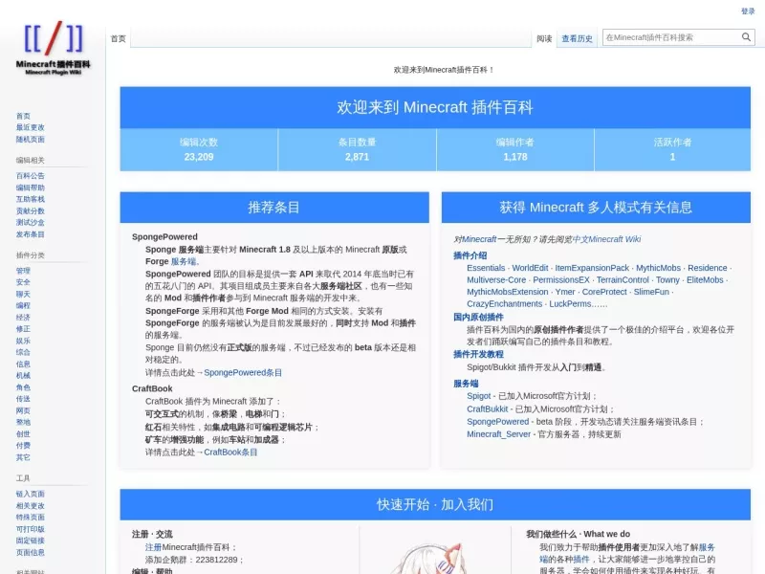The image size is (765, 574).
Task: Open the 可打印版 tool link
Action: (x=31, y=529)
